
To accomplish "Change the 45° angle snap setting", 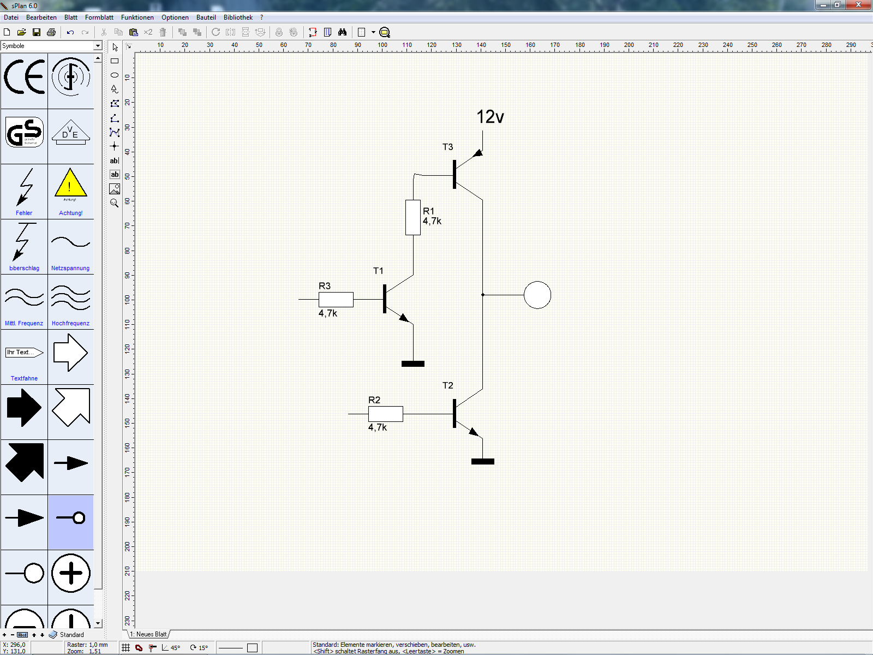I will pos(171,648).
